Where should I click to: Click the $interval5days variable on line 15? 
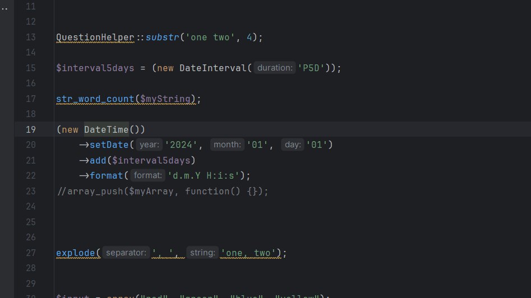[95, 68]
